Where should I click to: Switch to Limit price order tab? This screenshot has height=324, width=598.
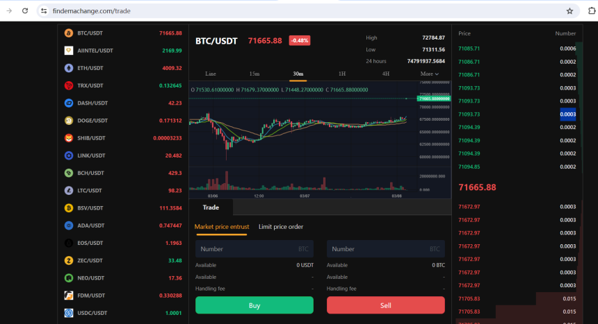(x=281, y=227)
